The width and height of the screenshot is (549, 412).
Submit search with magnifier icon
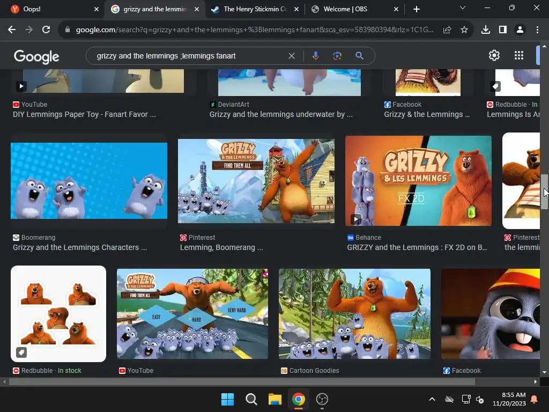359,56
